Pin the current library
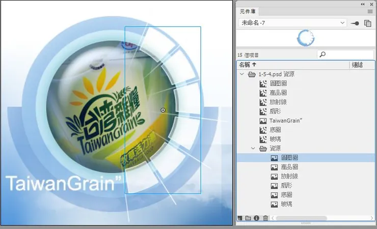 click(x=355, y=23)
